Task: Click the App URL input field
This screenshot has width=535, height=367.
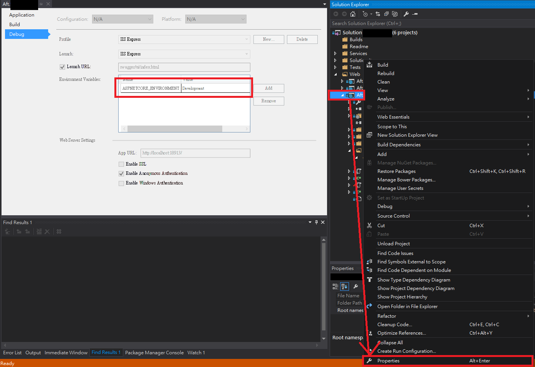Action: point(195,153)
